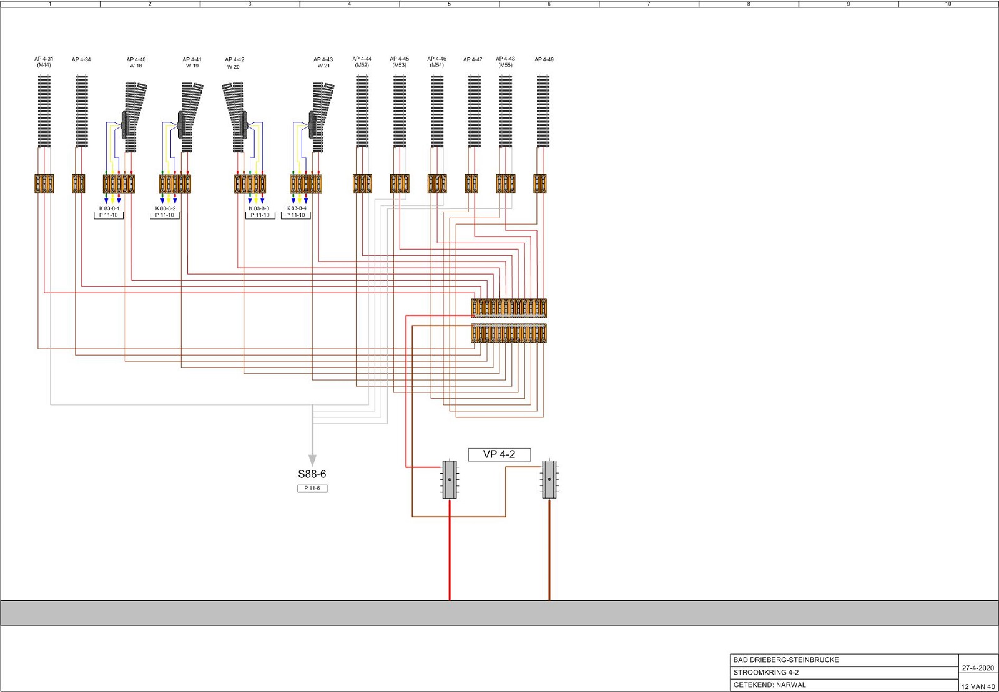999x692 pixels.
Task: Click the AP 4-47 label
Action: click(473, 60)
